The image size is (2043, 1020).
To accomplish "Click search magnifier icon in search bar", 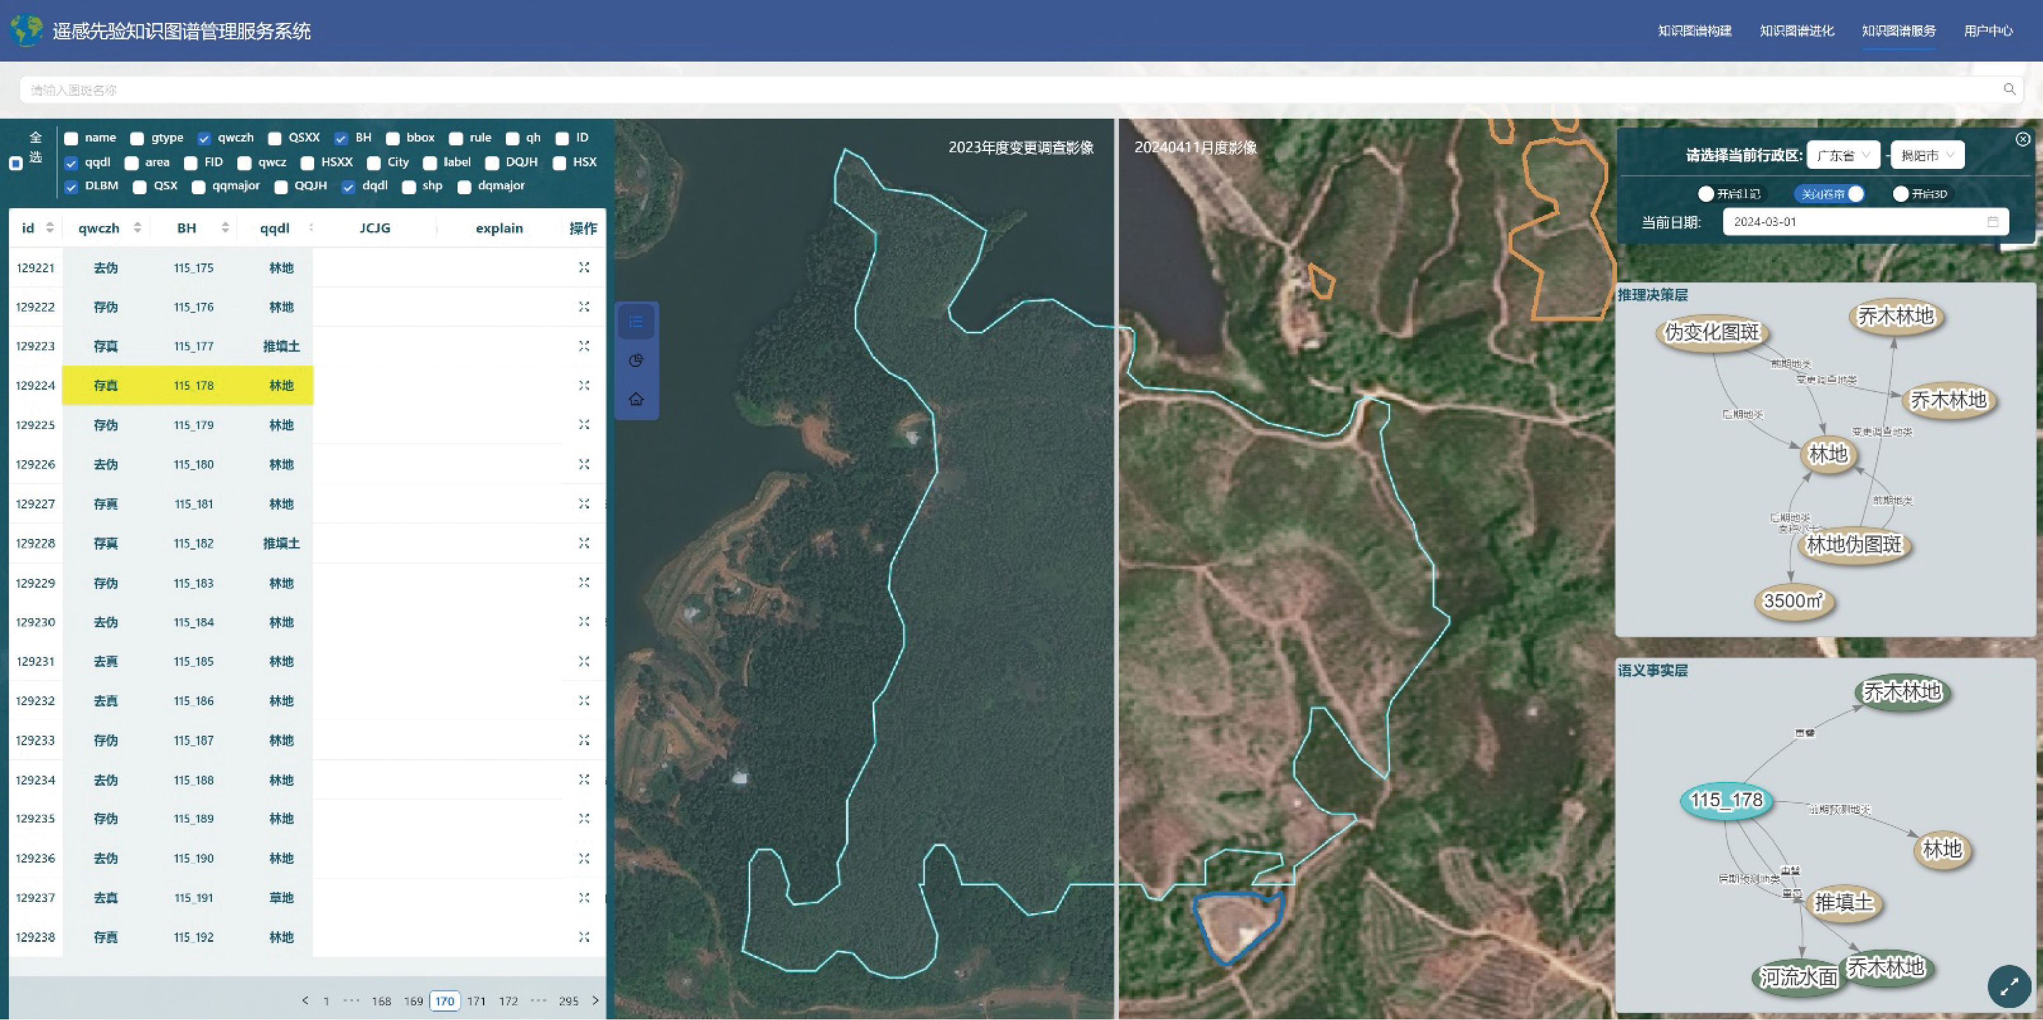I will click(x=2009, y=89).
